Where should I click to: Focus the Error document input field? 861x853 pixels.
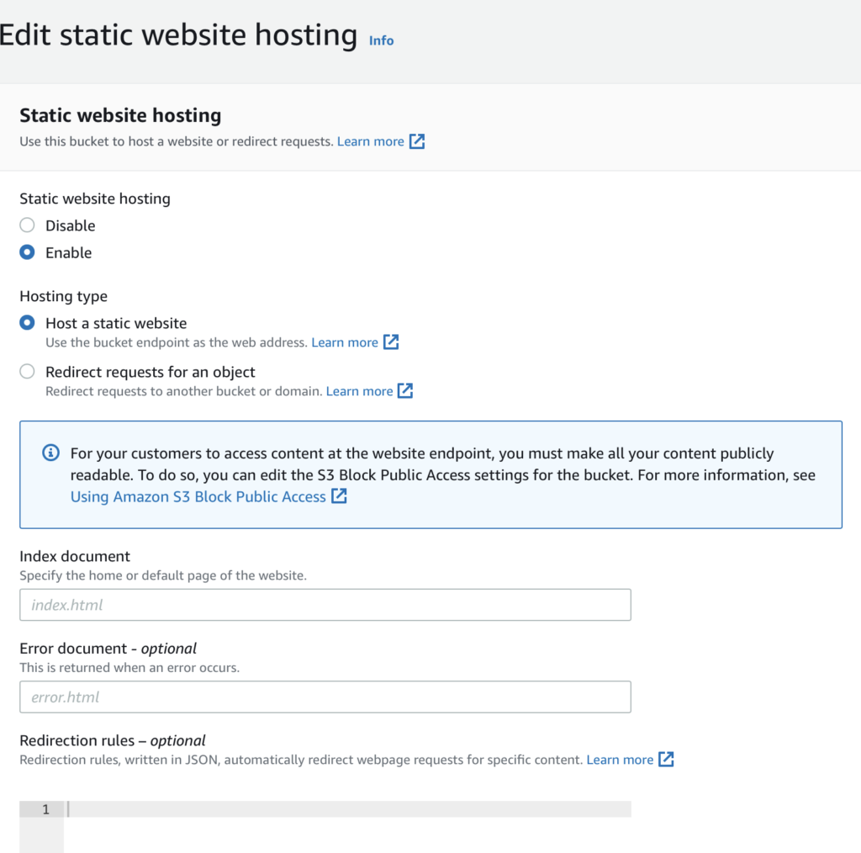click(325, 697)
